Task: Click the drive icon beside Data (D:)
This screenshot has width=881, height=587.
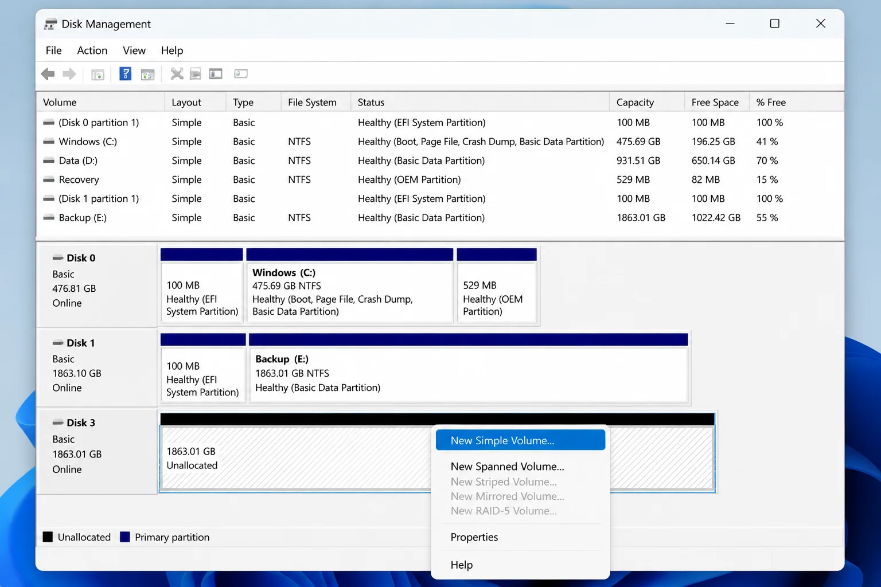Action: (x=49, y=161)
